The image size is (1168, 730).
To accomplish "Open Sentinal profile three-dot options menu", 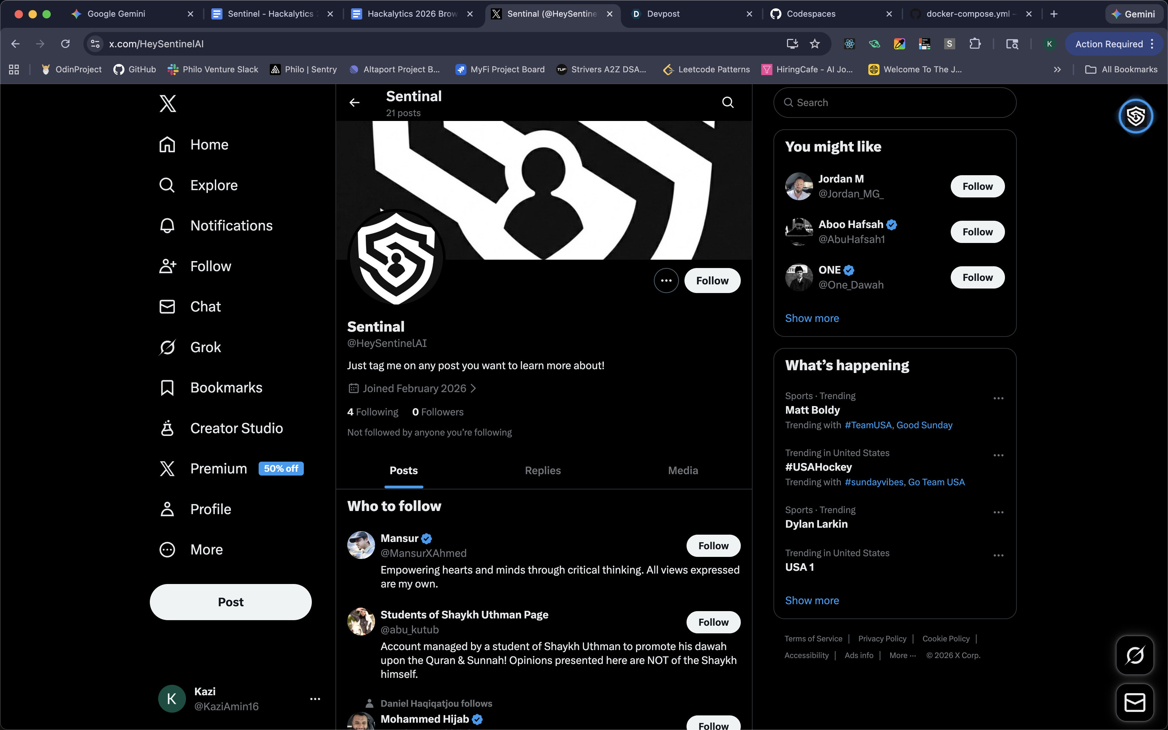I will pyautogui.click(x=666, y=281).
